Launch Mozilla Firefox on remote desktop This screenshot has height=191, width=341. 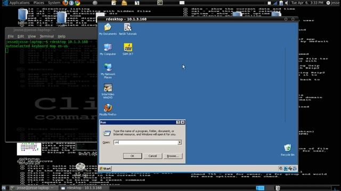point(108,110)
